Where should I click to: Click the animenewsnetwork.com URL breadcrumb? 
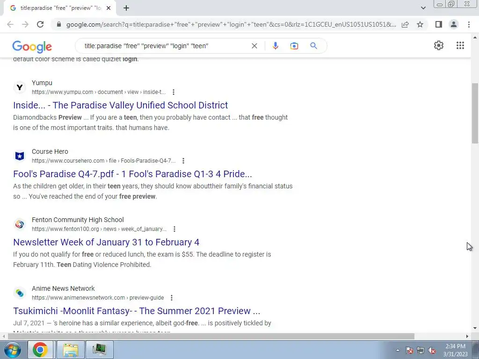pyautogui.click(x=98, y=298)
